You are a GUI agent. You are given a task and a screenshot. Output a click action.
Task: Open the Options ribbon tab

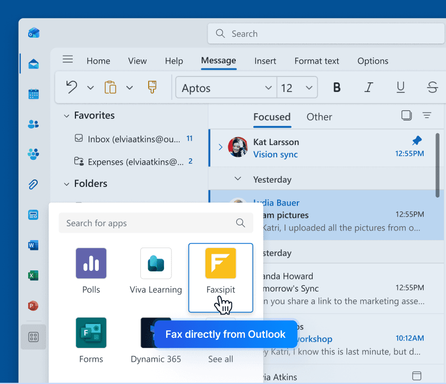373,61
